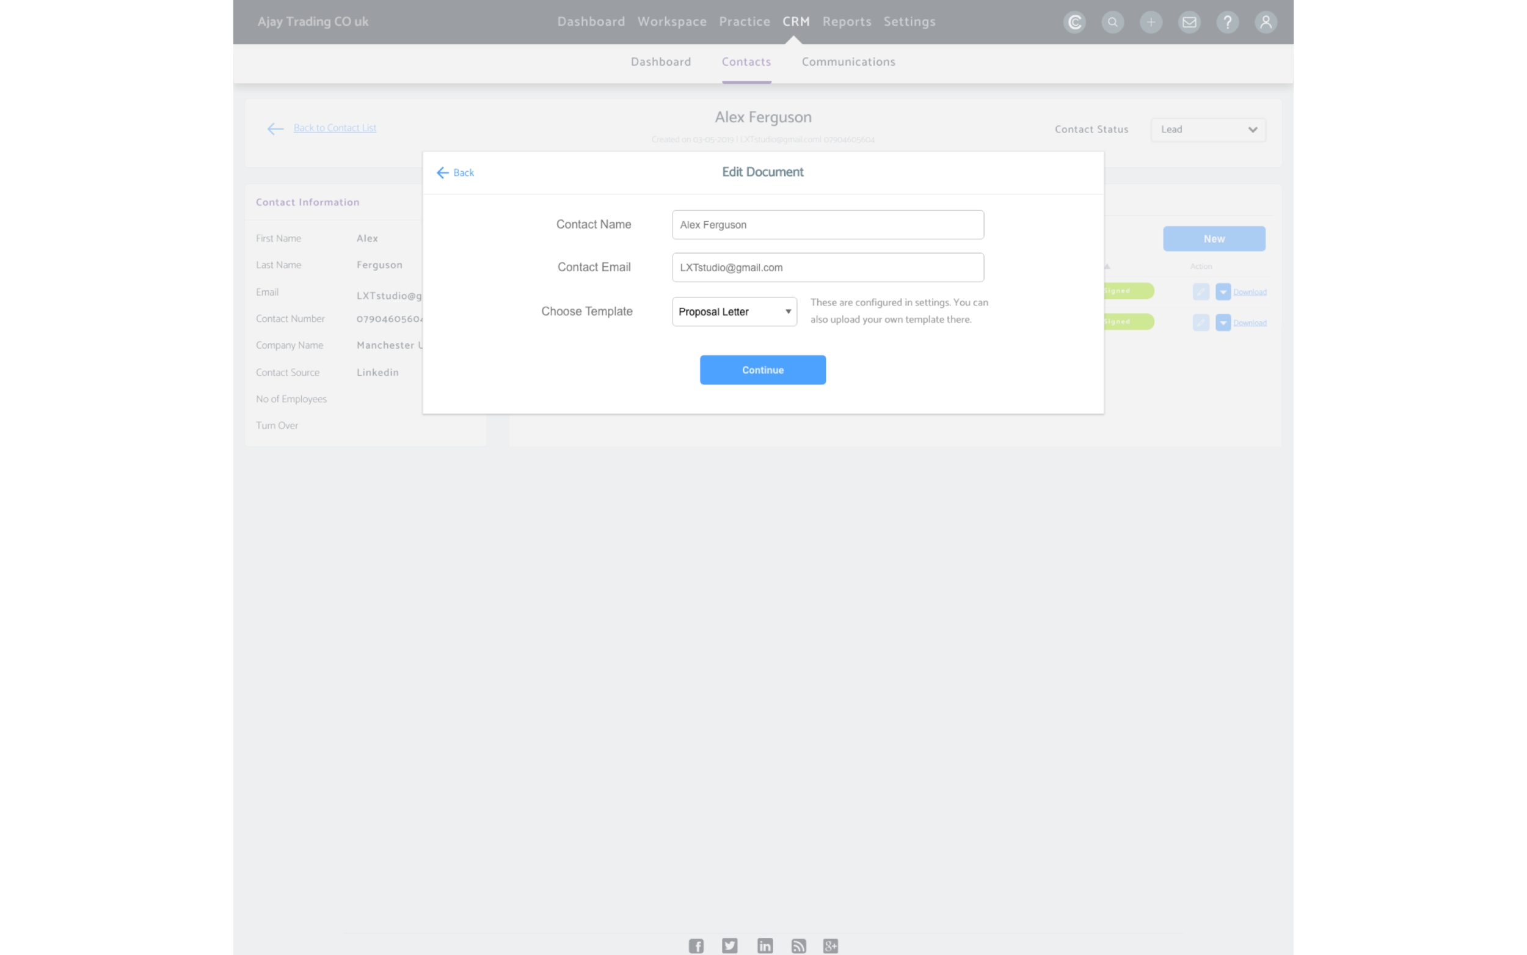The height and width of the screenshot is (955, 1527).
Task: Go to the top-level Dashboard menu
Action: [591, 21]
